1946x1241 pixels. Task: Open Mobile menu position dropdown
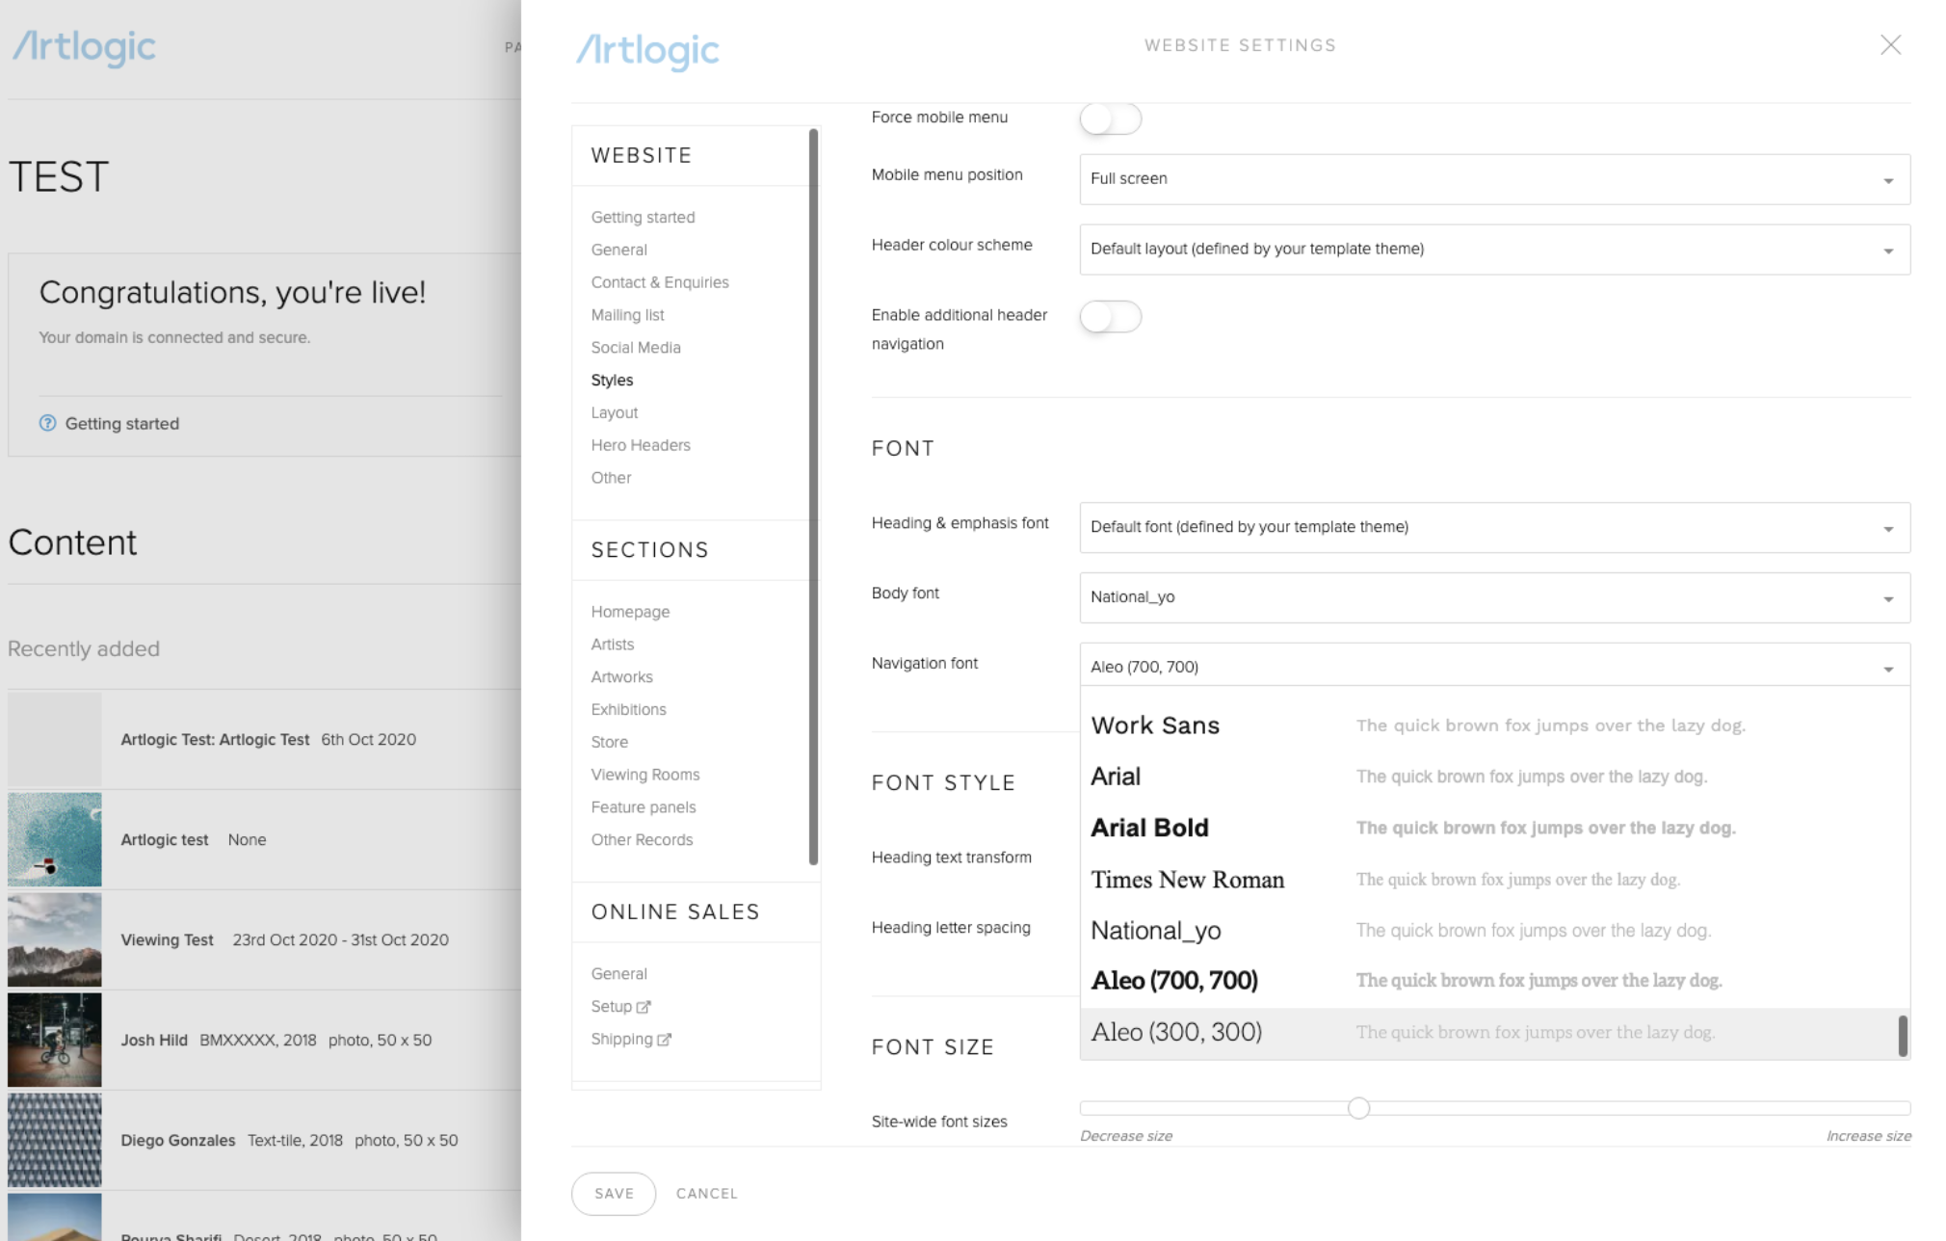pos(1494,179)
